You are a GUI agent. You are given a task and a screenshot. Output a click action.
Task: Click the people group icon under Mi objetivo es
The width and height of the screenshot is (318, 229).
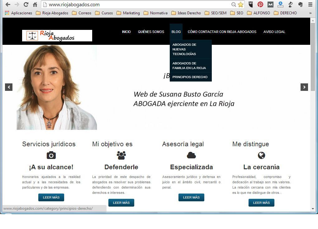coord(121,155)
